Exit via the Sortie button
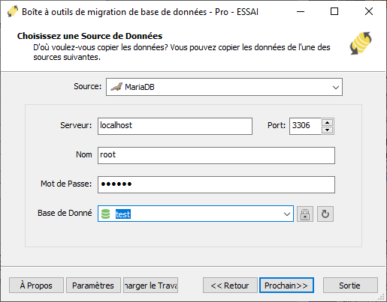 click(350, 286)
